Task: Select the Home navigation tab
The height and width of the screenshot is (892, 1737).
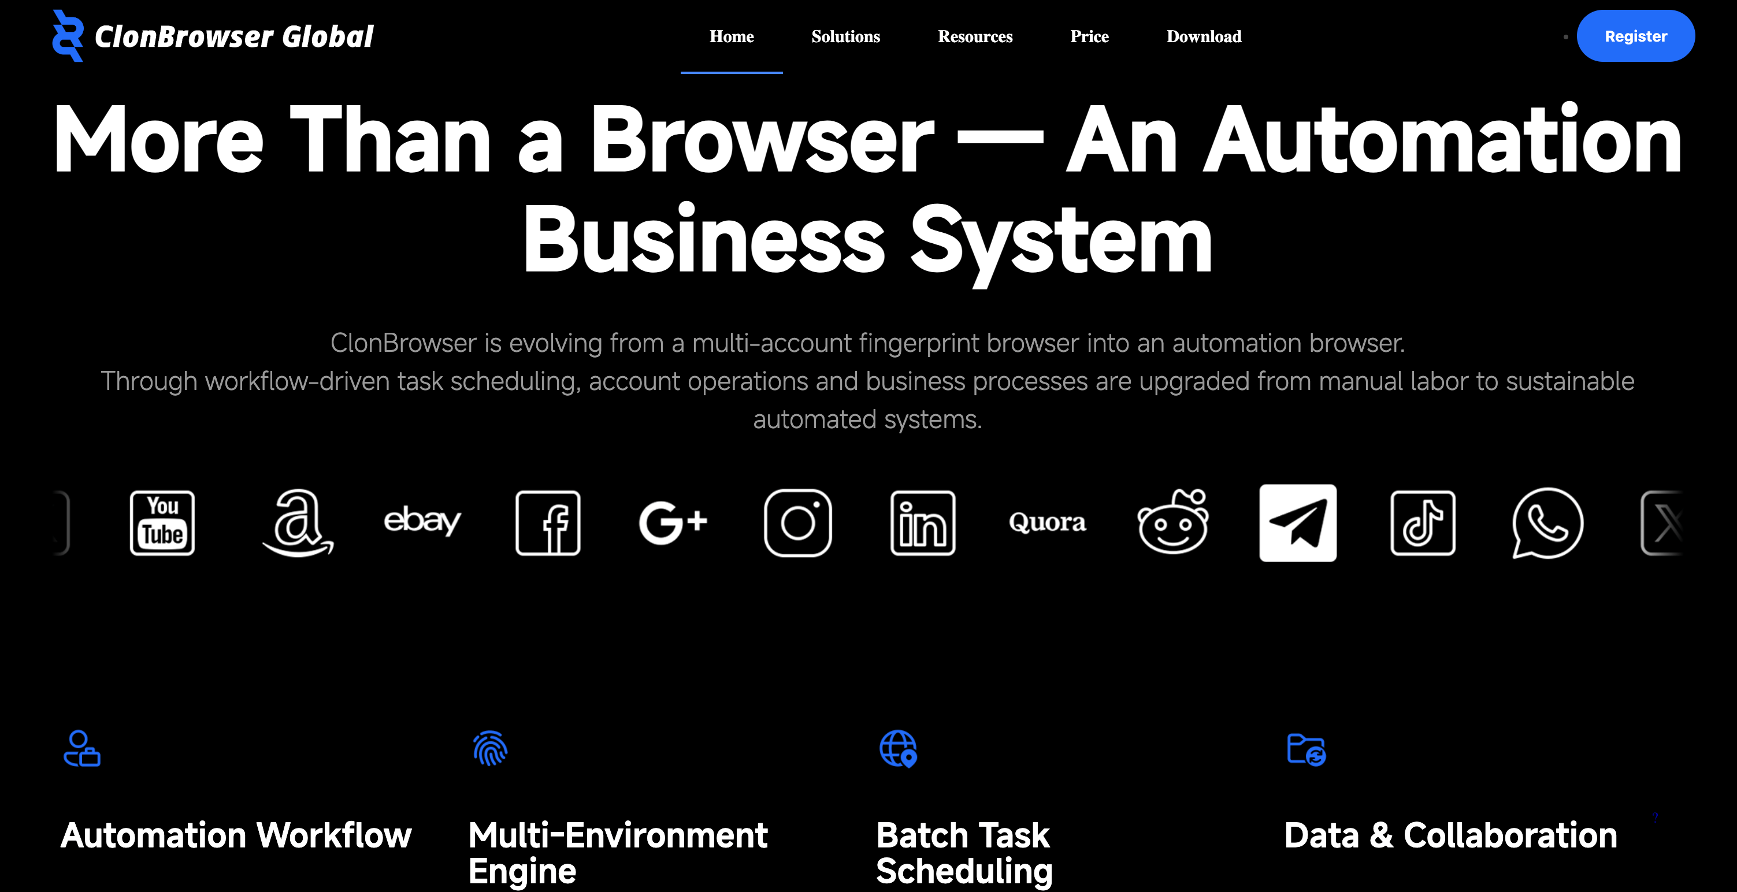Action: (x=732, y=36)
